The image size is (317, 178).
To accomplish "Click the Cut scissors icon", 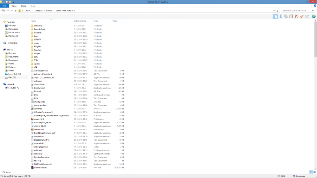I will tap(281, 16).
